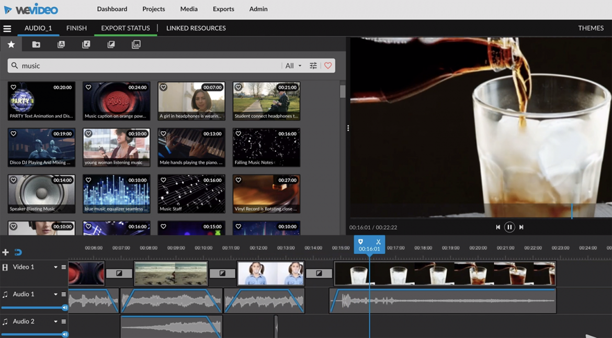Open the Media menu in the top bar
This screenshot has height=338, width=612.
189,9
